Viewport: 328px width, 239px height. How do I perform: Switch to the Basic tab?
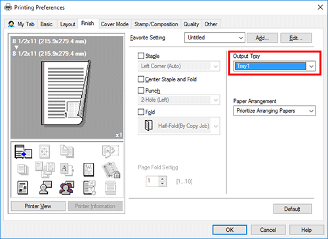[x=47, y=24]
